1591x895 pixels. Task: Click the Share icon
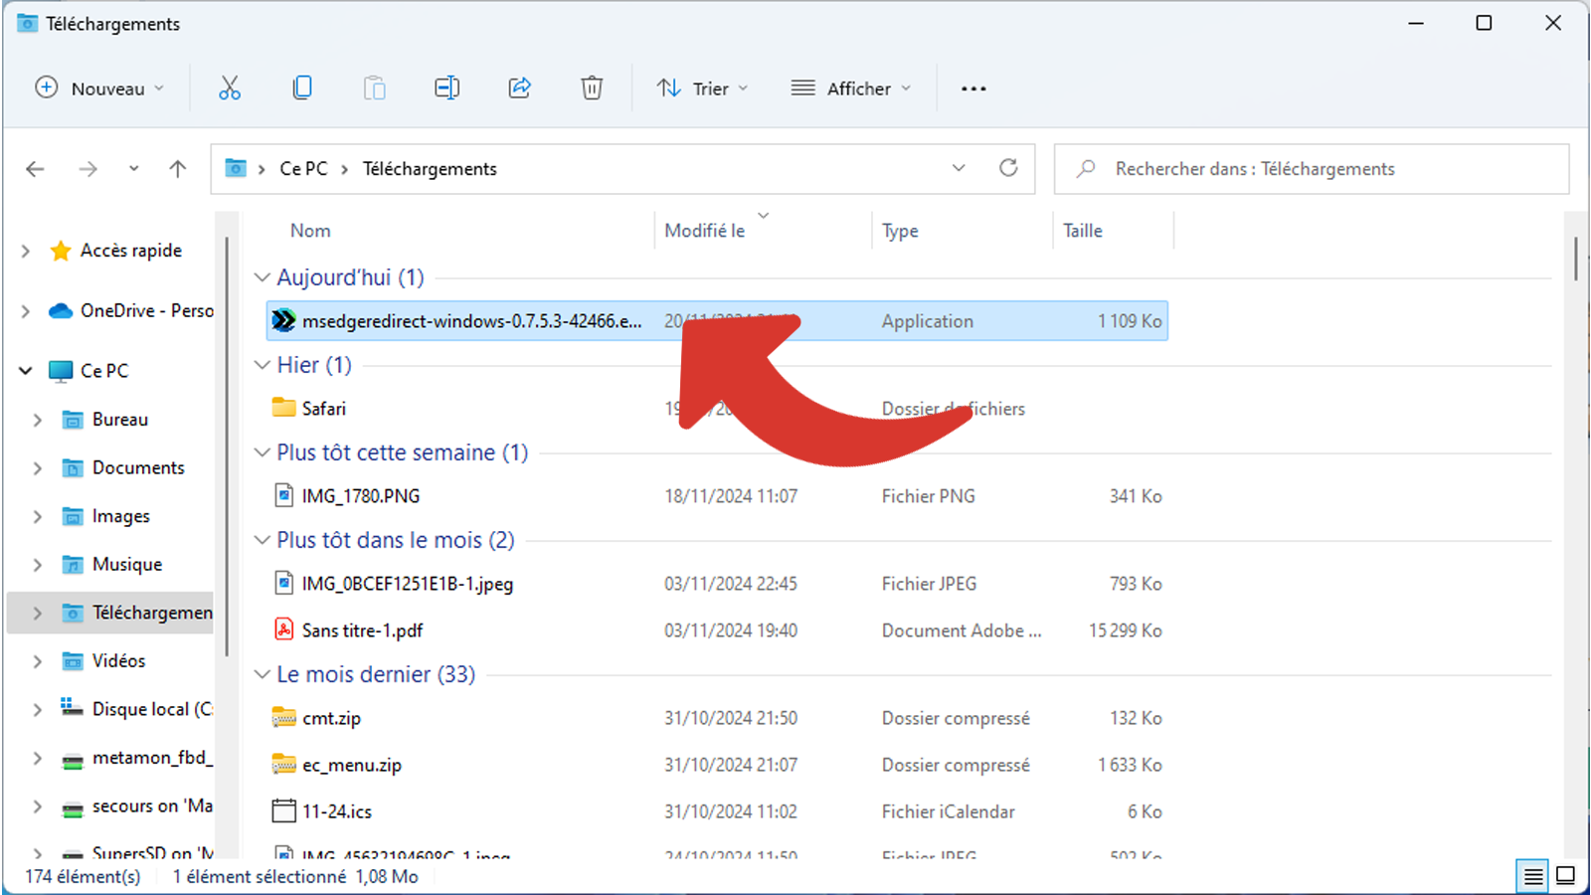pyautogui.click(x=520, y=89)
